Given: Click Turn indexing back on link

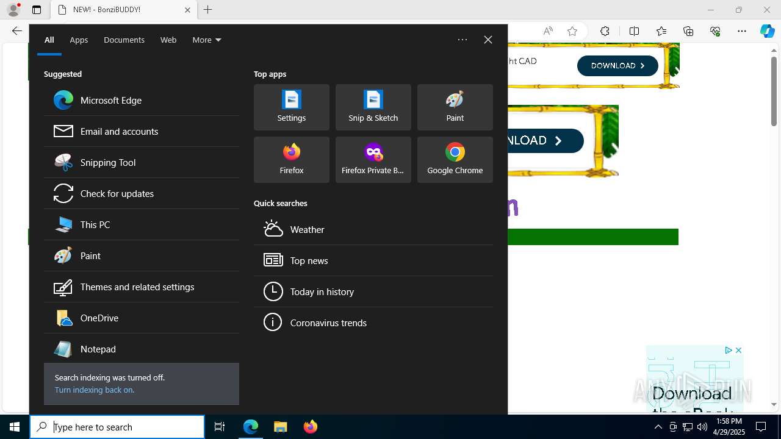Looking at the screenshot, I should click(95, 390).
